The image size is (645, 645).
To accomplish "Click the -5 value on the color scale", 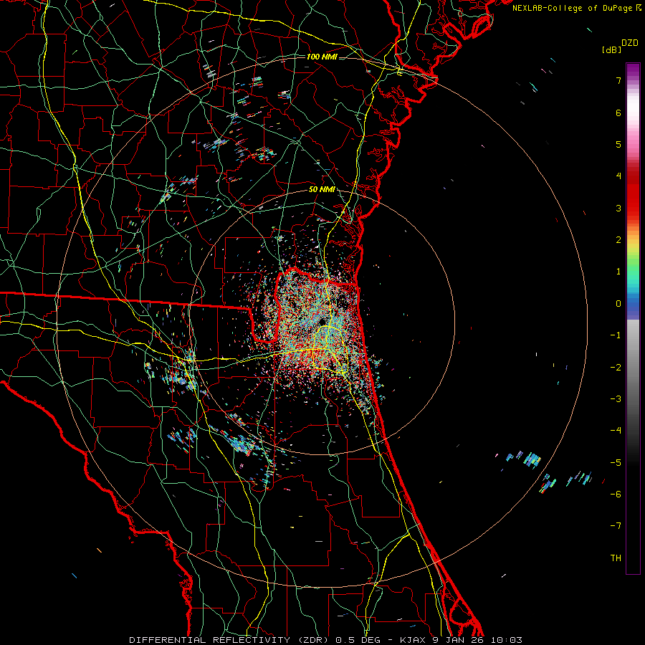I will (x=616, y=462).
